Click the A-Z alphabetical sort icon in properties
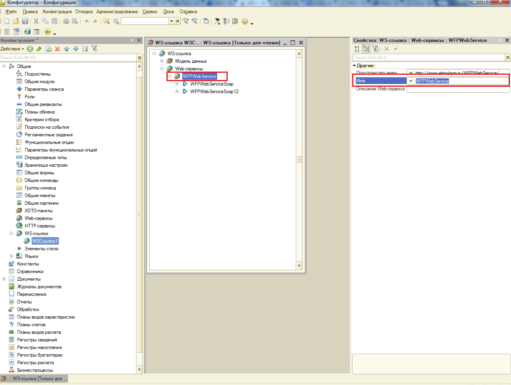 (357, 49)
